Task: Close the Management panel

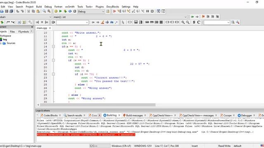Action: point(32,27)
